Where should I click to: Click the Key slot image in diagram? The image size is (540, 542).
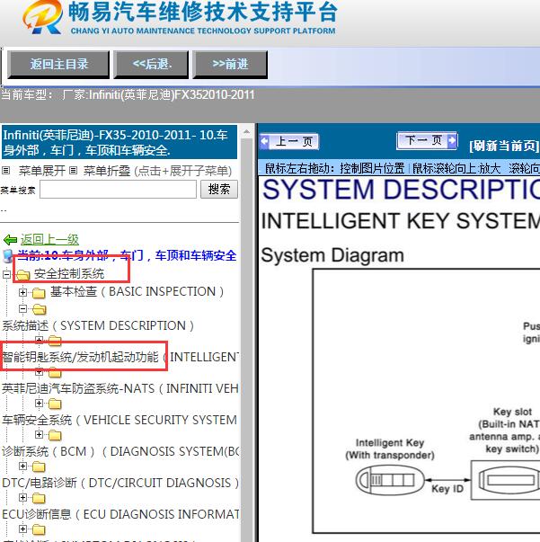tap(508, 480)
